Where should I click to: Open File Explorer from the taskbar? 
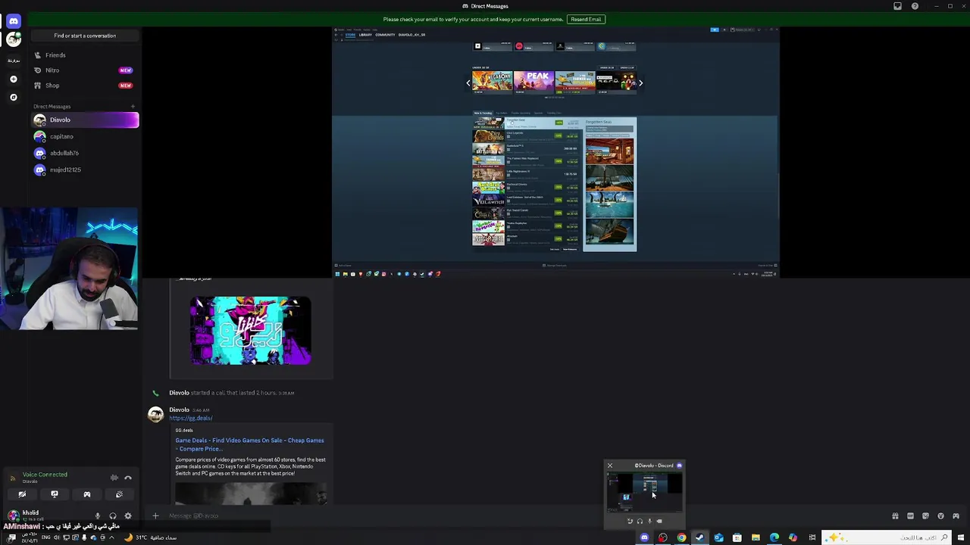756,537
